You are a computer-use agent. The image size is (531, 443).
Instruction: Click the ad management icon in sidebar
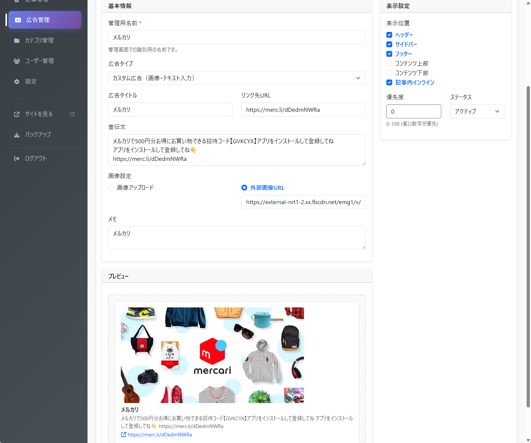coord(18,20)
